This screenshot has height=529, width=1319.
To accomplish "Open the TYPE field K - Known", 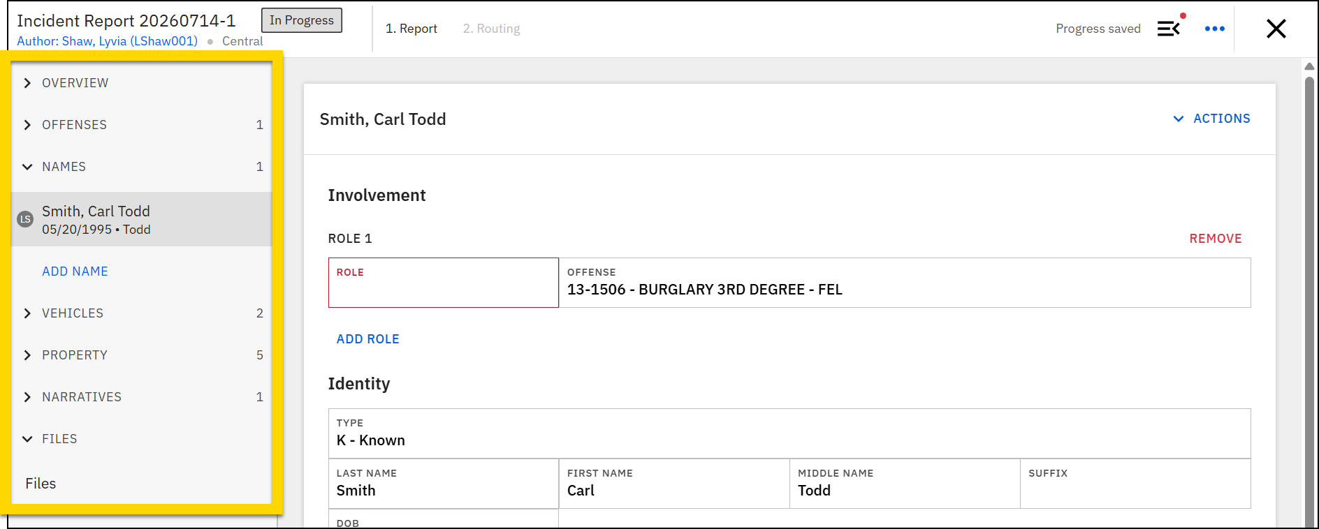I will [789, 433].
